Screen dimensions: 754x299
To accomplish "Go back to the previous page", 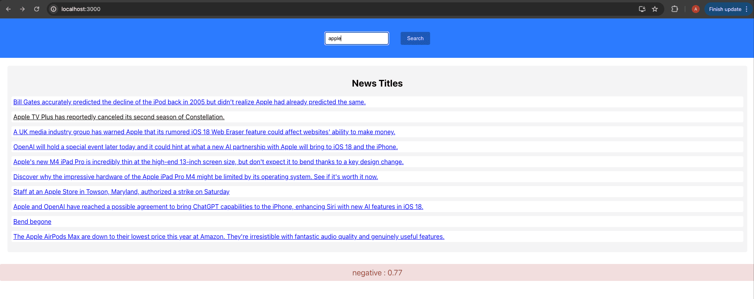I will [8, 9].
